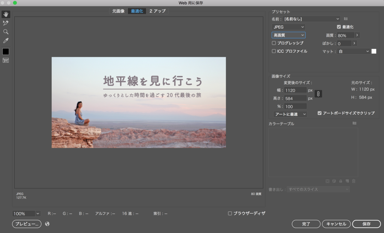Enable the プログレッシブ checkbox
This screenshot has height=233, width=384.
(x=274, y=43)
